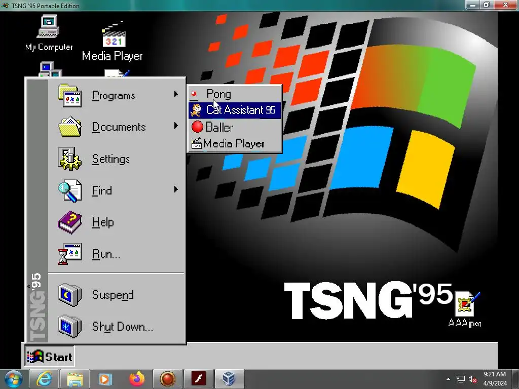Viewport: 519px width, 389px height.
Task: Launch Pong from Programs submenu
Action: point(235,94)
